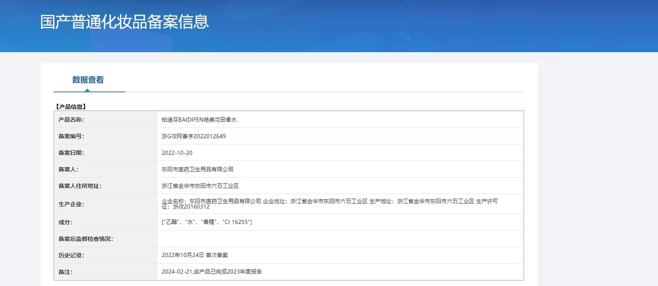Viewport: 658px width, 286px height.
Task: Select the remark about the 2023年度报告
Action: (x=211, y=272)
